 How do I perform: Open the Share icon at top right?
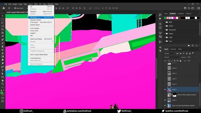tap(198, 8)
